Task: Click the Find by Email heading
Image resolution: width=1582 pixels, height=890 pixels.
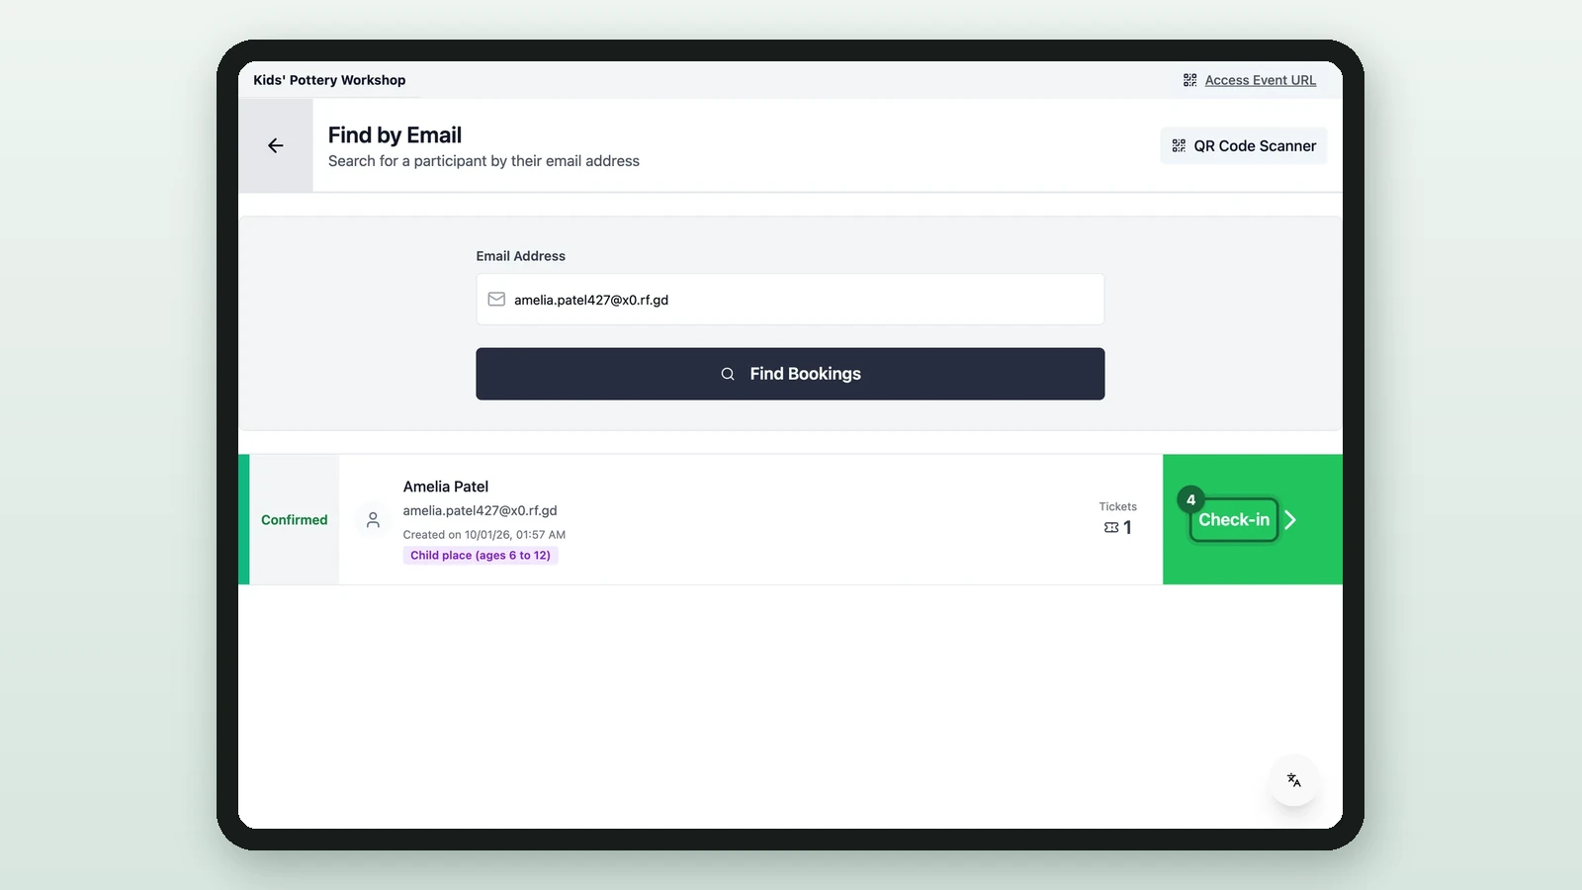Action: tap(395, 134)
